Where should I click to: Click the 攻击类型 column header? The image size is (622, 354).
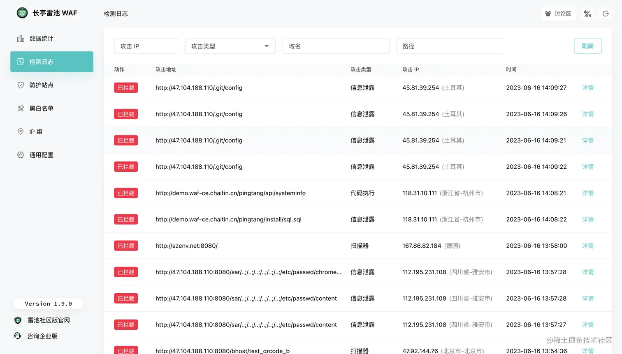(361, 69)
